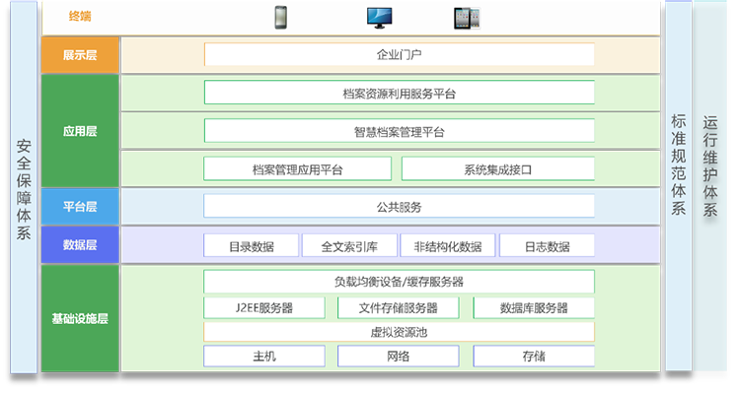Viewport: 740px width, 393px height.
Task: Select the 公共服务 box
Action: click(400, 207)
